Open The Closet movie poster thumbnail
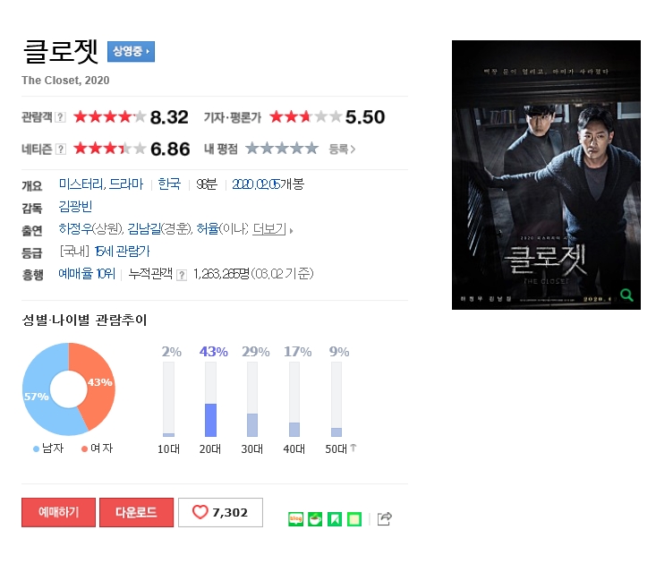Viewport: 656px width, 581px height. [546, 175]
